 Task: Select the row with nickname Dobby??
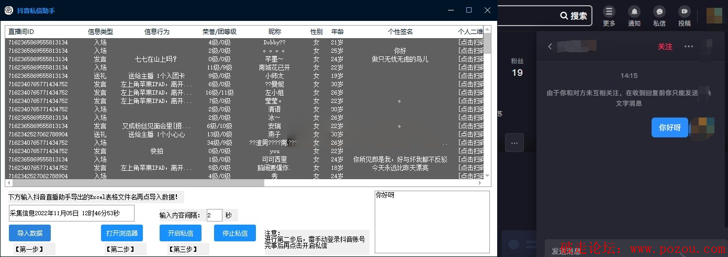pyautogui.click(x=244, y=42)
